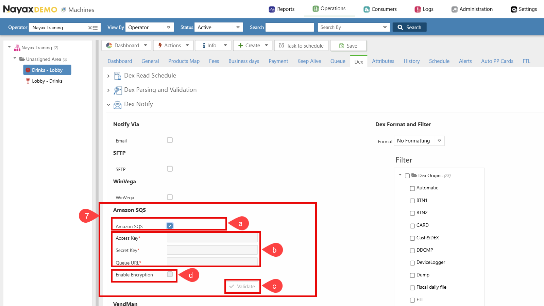This screenshot has height=306, width=544.
Task: Open the Attributes tab
Action: tap(383, 61)
